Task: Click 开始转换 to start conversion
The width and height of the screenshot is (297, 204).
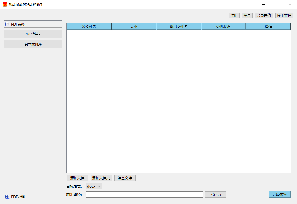Action: 280,194
